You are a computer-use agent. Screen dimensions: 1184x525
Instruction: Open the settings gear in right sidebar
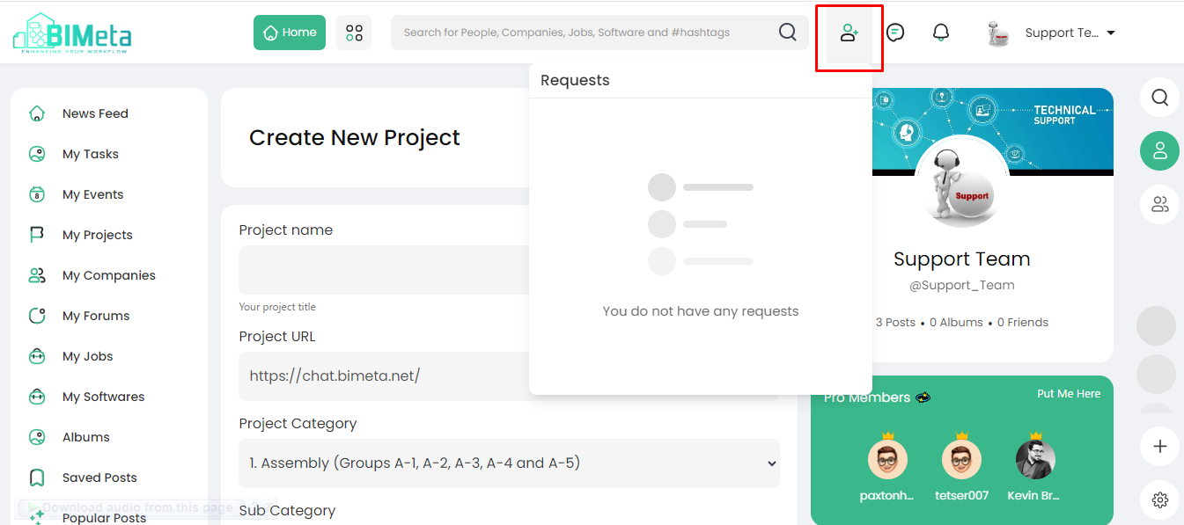[x=1160, y=500]
